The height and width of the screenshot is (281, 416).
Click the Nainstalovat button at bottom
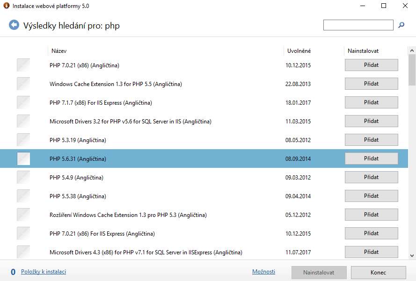319,273
